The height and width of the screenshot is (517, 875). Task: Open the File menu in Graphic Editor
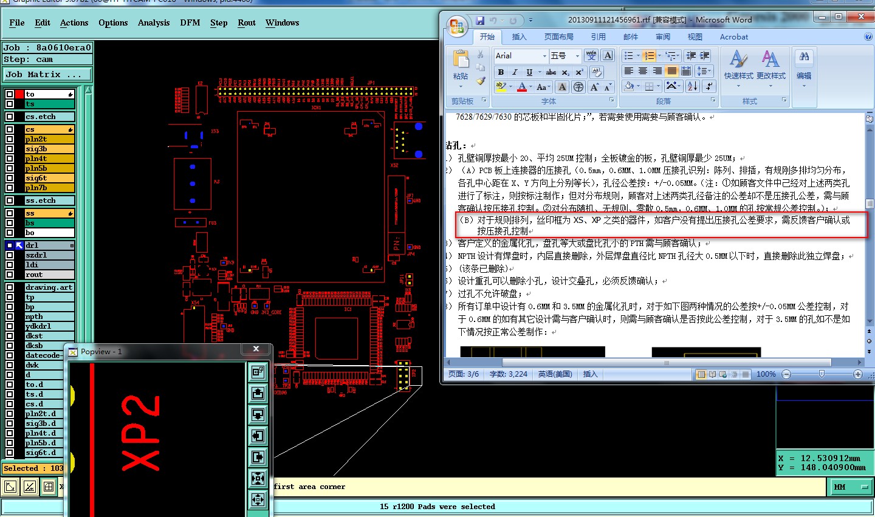pyautogui.click(x=17, y=23)
